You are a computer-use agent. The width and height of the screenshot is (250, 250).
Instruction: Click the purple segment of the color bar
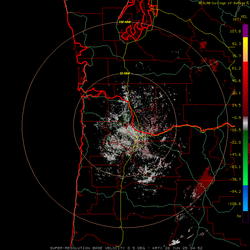tap(245, 31)
